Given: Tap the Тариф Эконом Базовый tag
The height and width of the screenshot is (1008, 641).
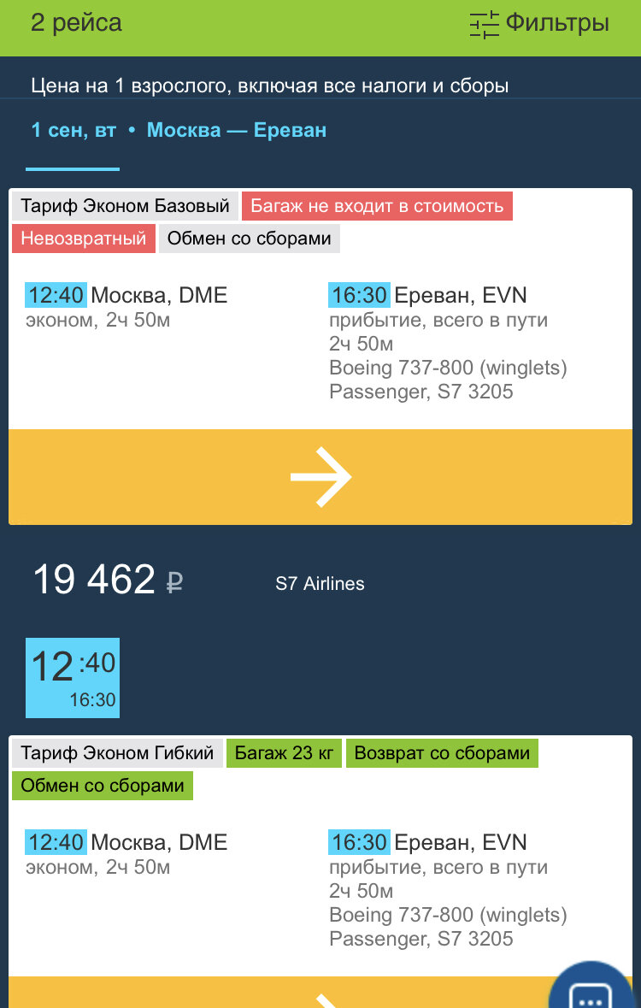Looking at the screenshot, I should tap(125, 206).
